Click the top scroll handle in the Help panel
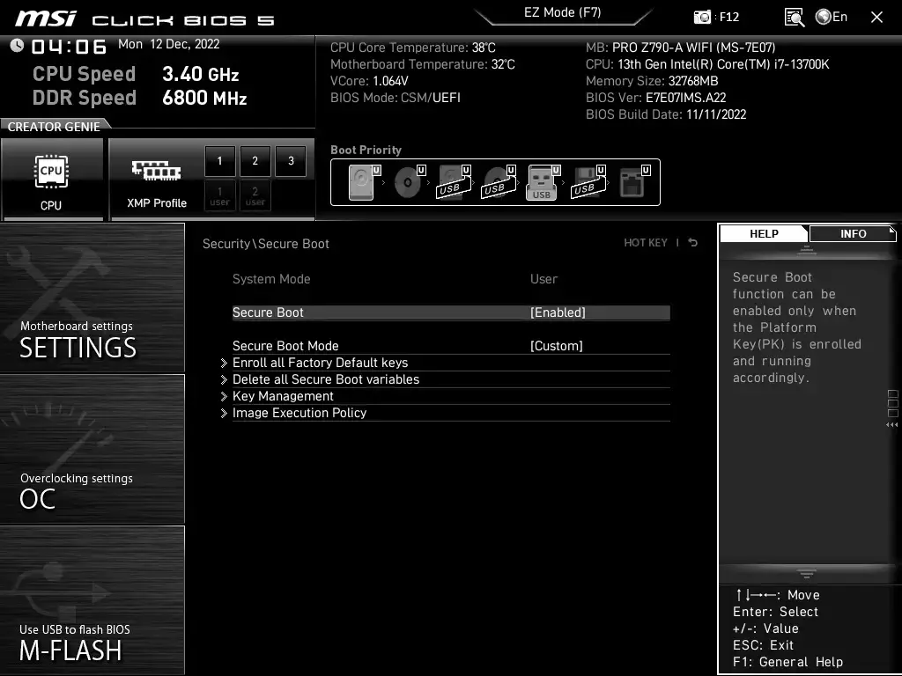Viewport: 902px width, 676px height. [807, 249]
